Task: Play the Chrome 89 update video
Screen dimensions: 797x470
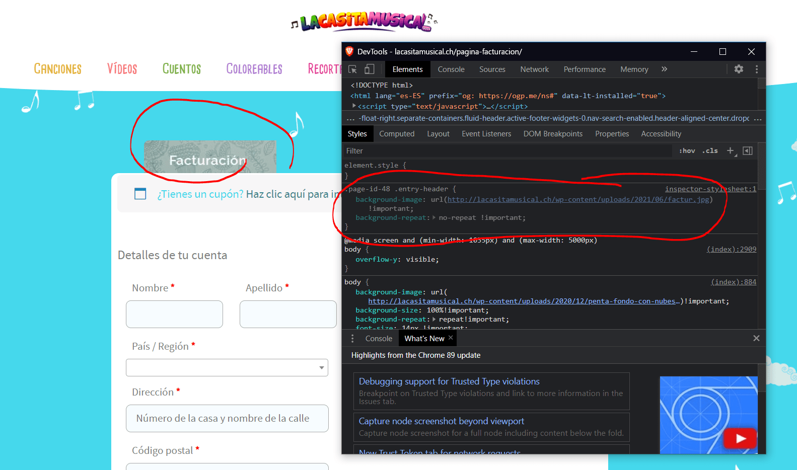Action: [740, 438]
